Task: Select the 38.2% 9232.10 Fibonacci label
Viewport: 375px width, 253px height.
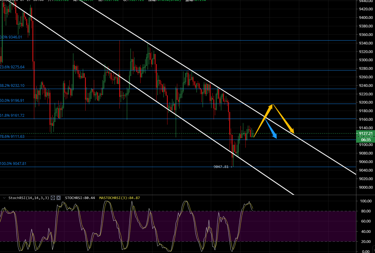Action: (12, 86)
